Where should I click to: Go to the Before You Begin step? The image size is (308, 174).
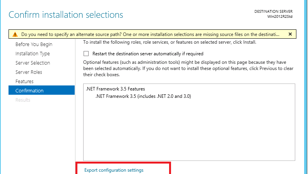pyautogui.click(x=34, y=44)
